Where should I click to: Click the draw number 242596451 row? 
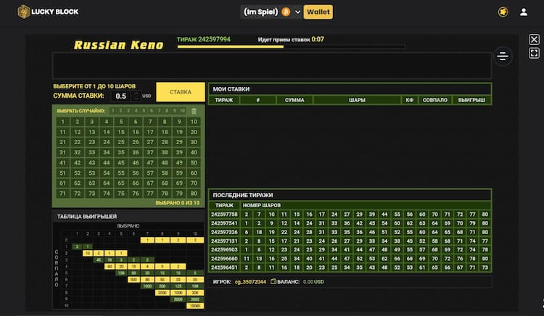[x=350, y=267]
